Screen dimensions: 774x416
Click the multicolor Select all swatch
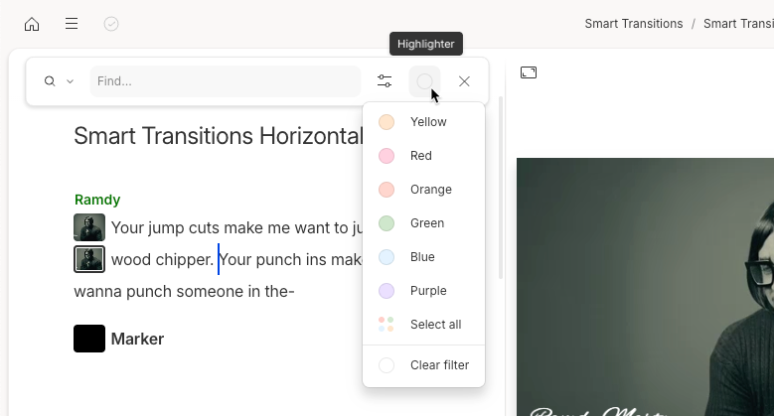pyautogui.click(x=387, y=325)
